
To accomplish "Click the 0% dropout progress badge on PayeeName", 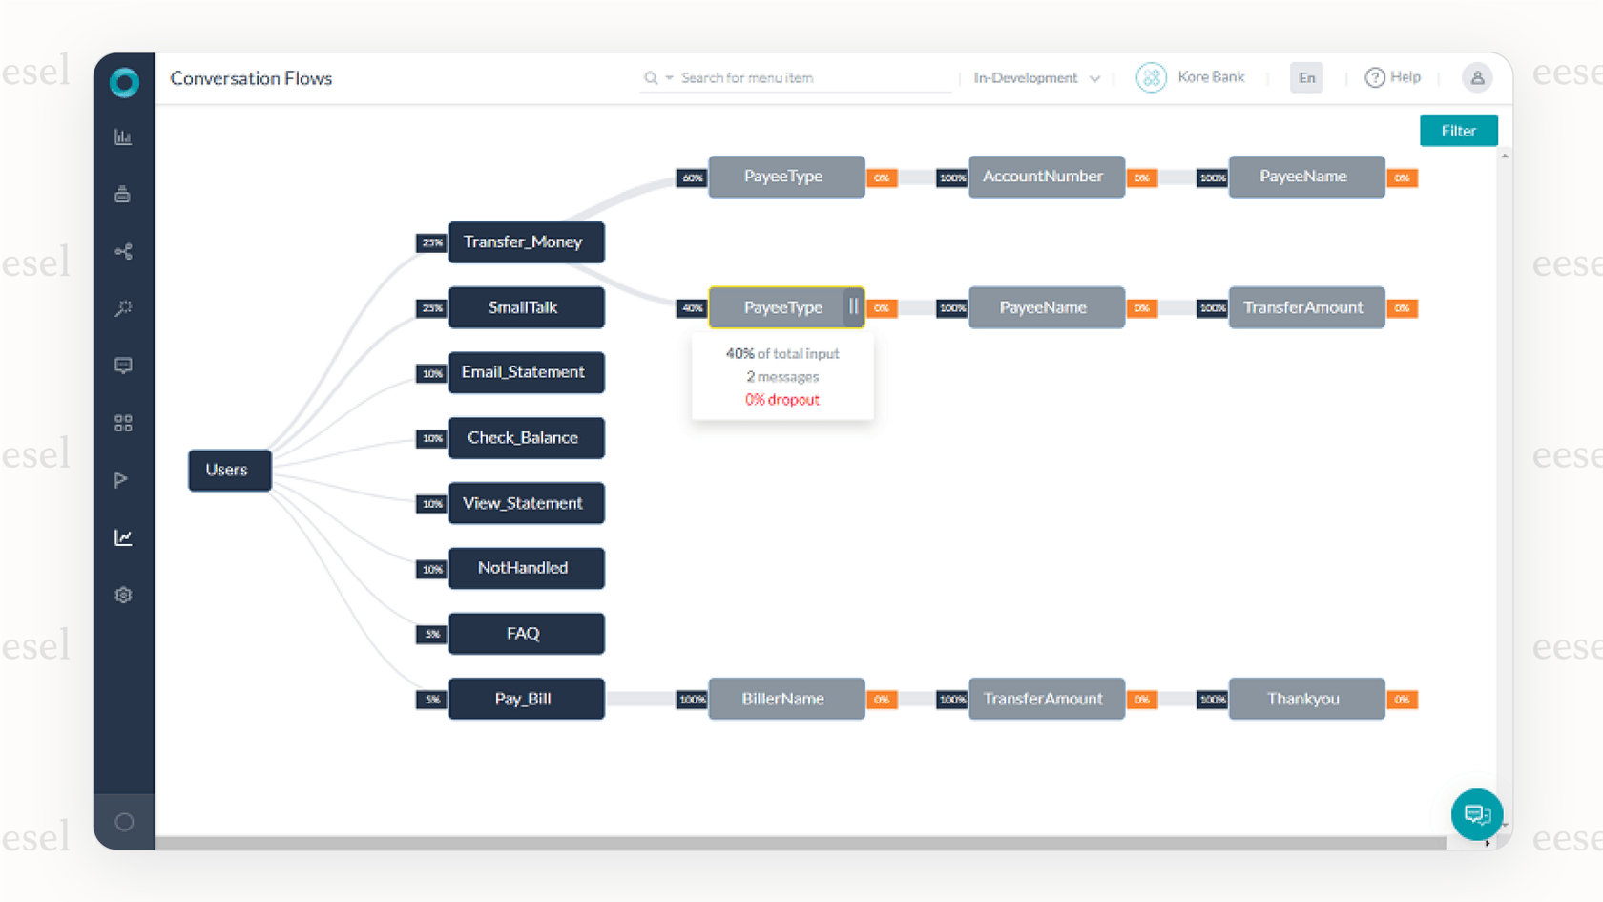I will point(1403,178).
